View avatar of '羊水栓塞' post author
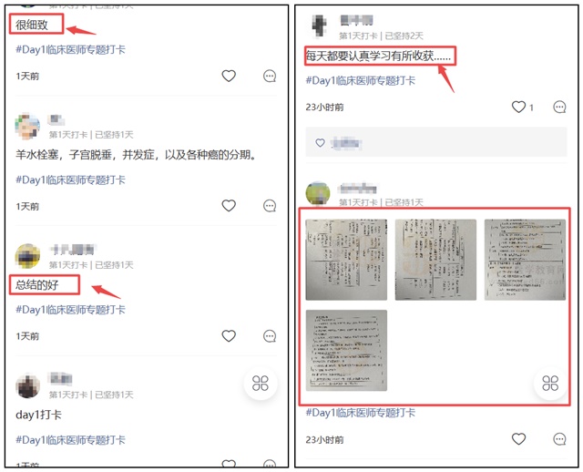This screenshot has width=583, height=472. (x=27, y=126)
